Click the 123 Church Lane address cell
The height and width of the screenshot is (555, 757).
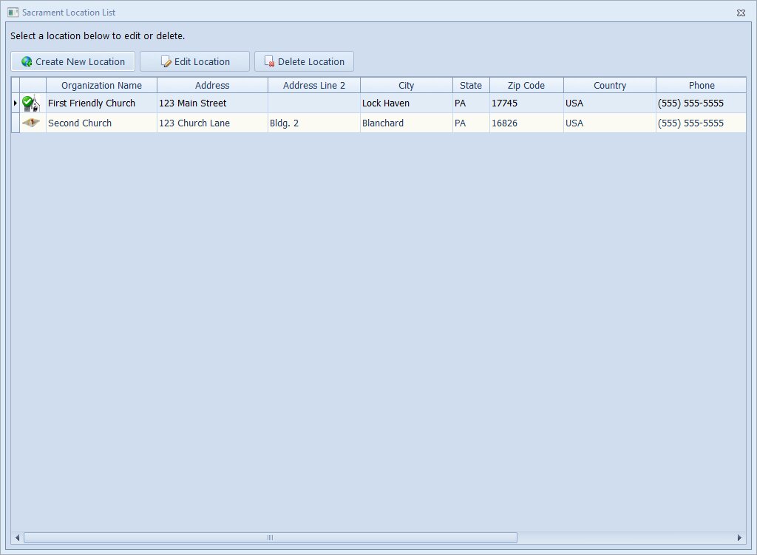tap(212, 123)
